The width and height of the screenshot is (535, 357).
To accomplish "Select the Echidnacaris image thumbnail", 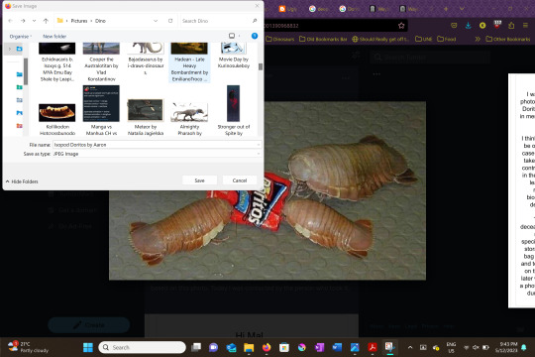I will [57, 49].
